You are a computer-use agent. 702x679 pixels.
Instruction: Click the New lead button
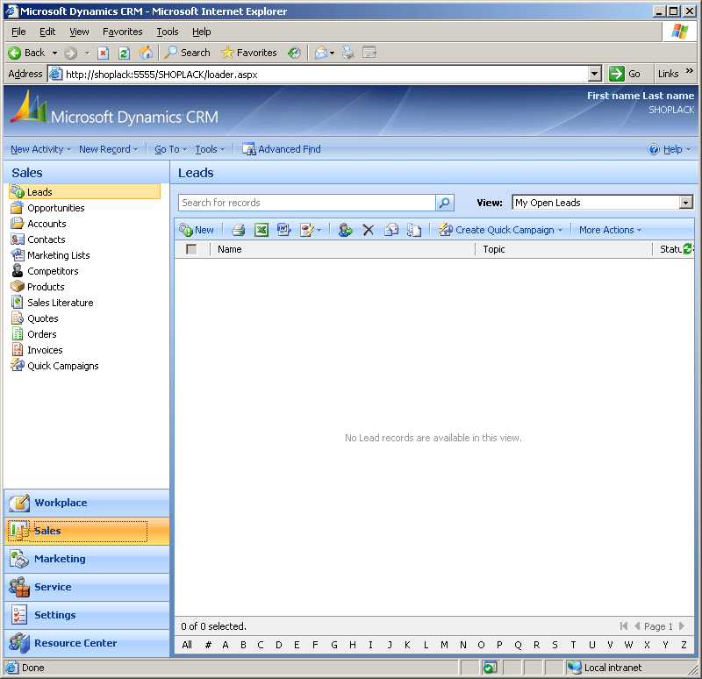[x=197, y=230]
